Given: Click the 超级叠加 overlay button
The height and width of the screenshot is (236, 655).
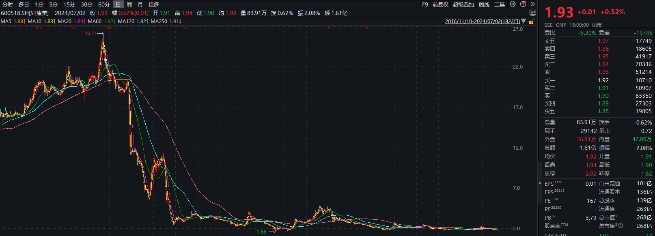Looking at the screenshot, I should [x=463, y=4].
